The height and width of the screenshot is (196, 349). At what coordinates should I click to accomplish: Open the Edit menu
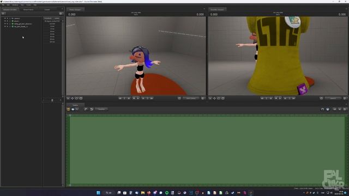tap(8, 5)
